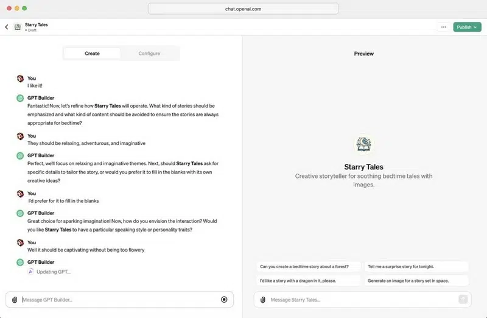Select the story set in space image prompt

(x=416, y=281)
